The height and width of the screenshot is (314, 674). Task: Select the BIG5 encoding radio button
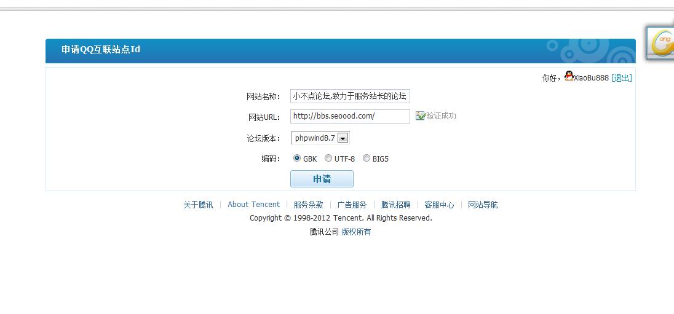(367, 158)
